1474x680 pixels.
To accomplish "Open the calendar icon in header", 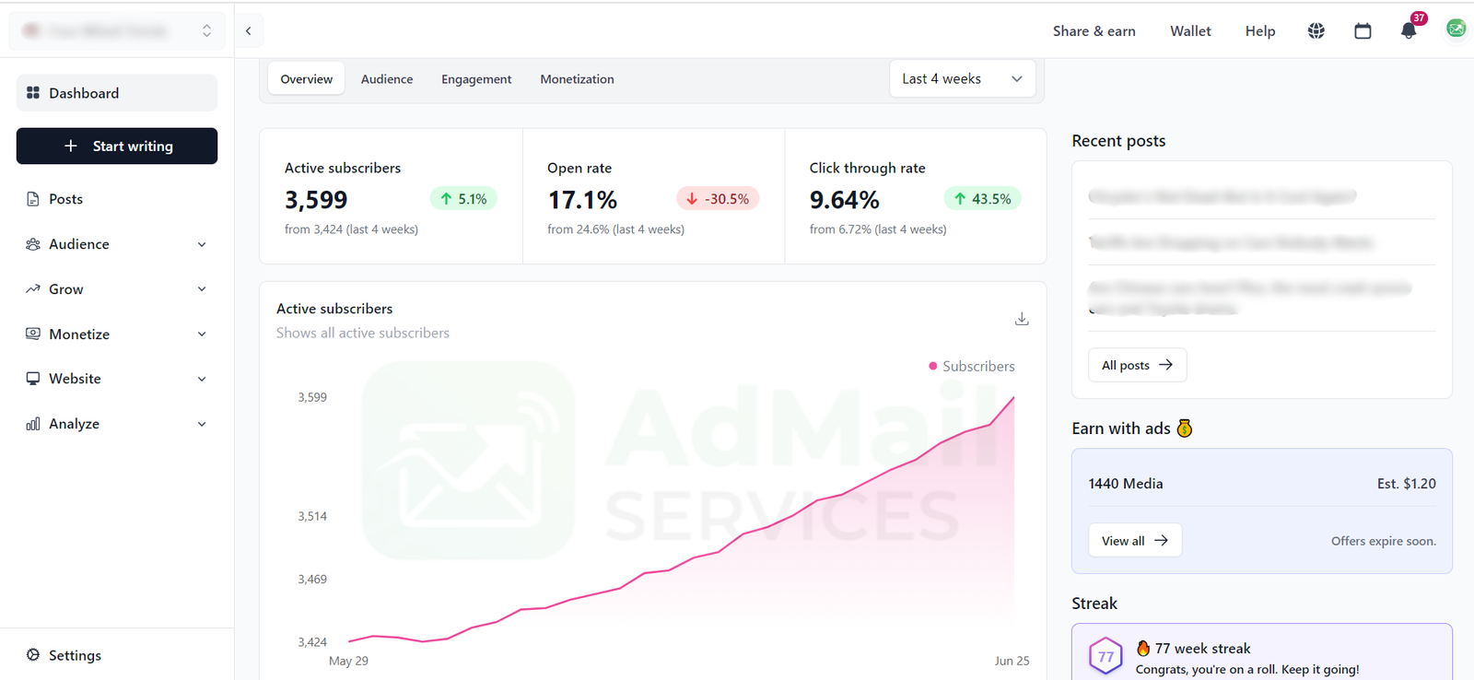I will (x=1363, y=31).
